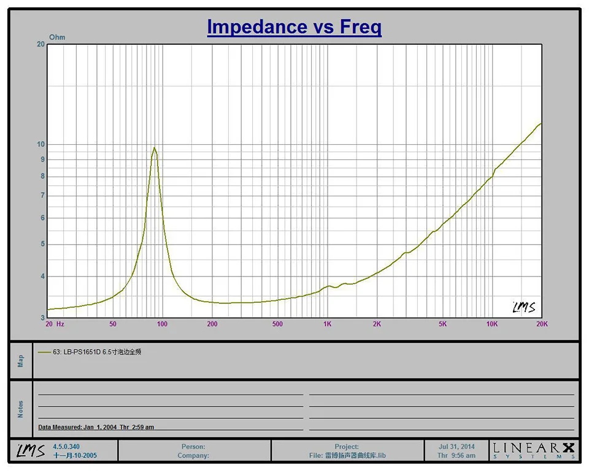The height and width of the screenshot is (471, 589).
Task: Click the 'Person:' field label
Action: tap(193, 446)
